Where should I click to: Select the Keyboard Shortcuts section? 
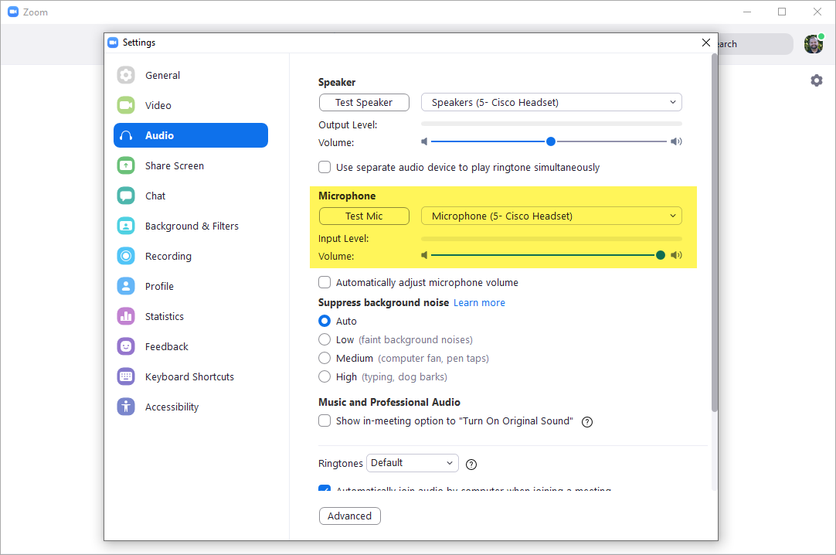click(189, 376)
